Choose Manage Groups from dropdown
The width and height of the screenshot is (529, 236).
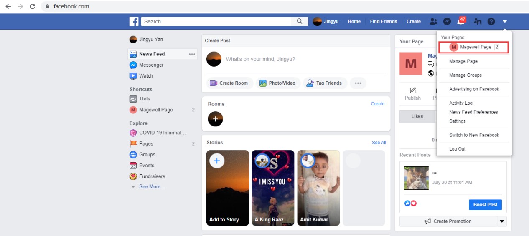pyautogui.click(x=465, y=75)
